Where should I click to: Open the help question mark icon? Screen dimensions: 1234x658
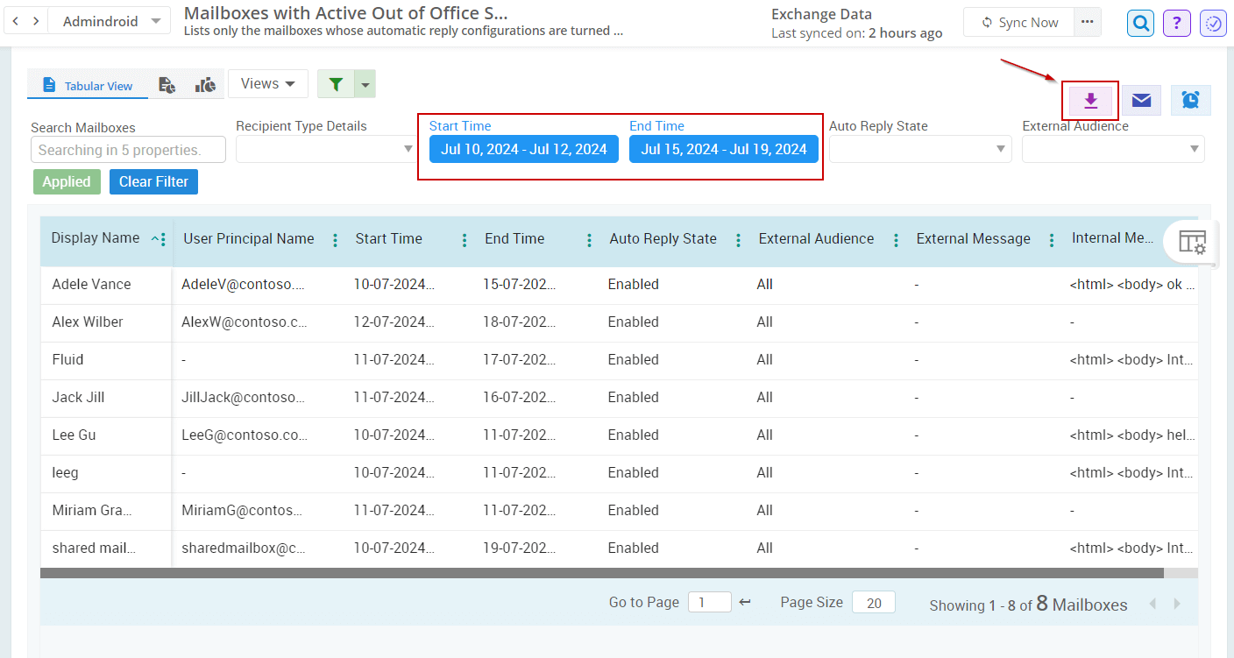coord(1177,24)
